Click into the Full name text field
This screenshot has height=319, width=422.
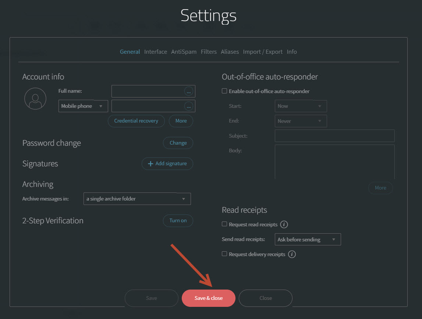147,91
